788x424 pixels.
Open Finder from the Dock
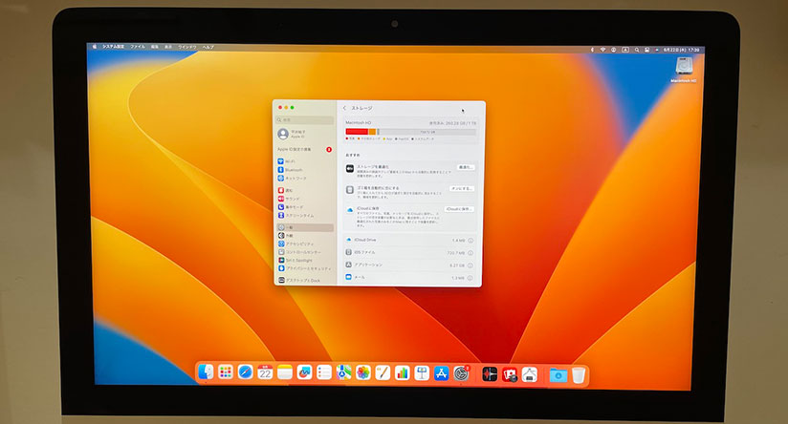tap(206, 372)
